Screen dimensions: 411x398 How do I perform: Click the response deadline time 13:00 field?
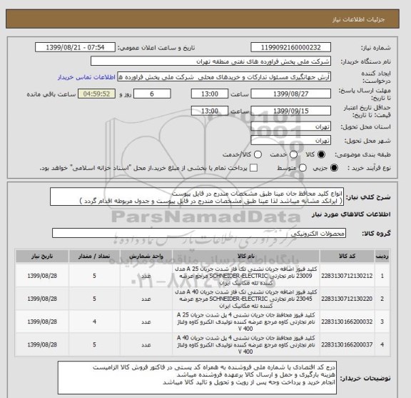[x=210, y=94]
